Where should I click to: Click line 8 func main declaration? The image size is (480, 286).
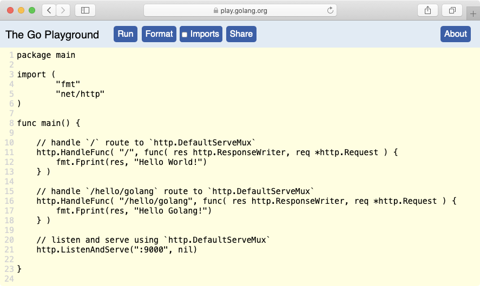[49, 123]
